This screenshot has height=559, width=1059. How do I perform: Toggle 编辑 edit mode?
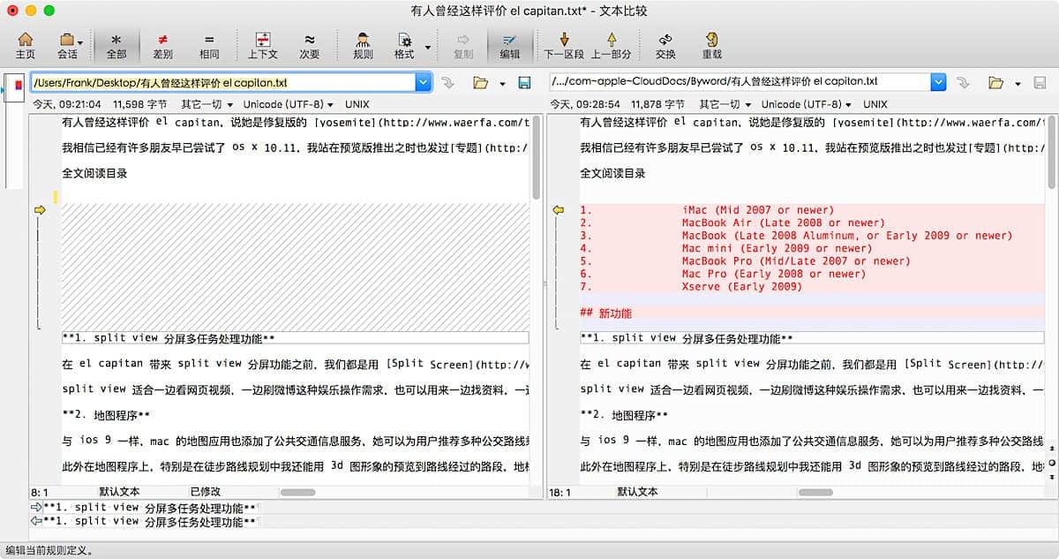pyautogui.click(x=509, y=45)
